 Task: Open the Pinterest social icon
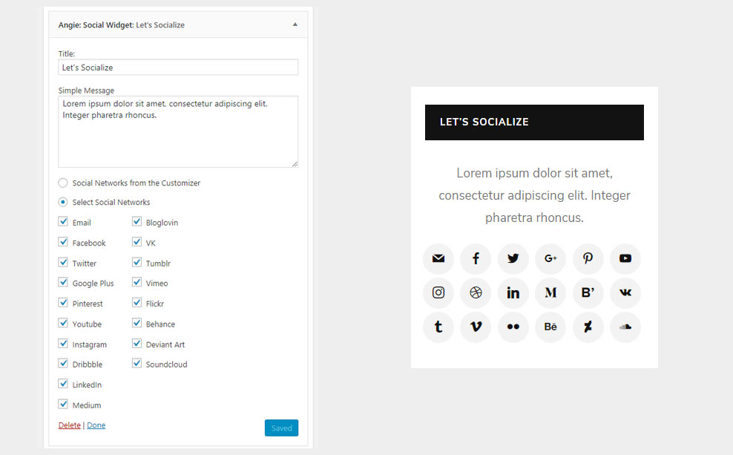point(588,258)
